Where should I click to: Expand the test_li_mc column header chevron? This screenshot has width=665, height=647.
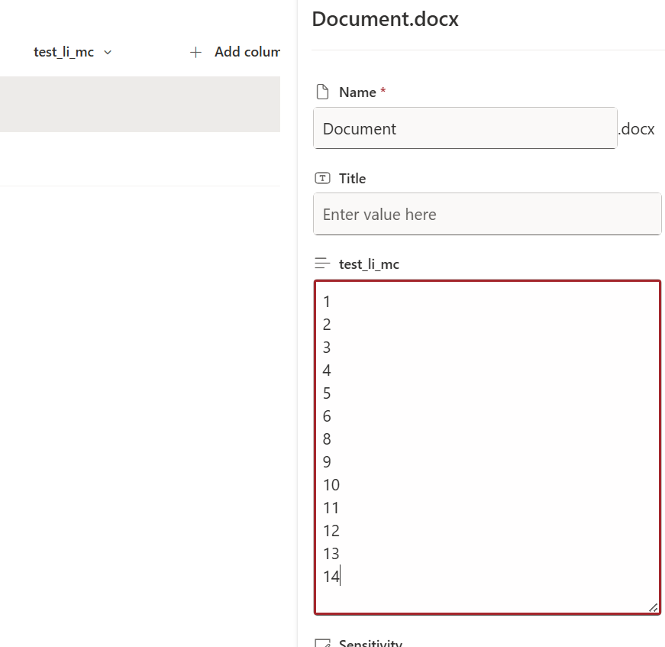click(x=108, y=52)
